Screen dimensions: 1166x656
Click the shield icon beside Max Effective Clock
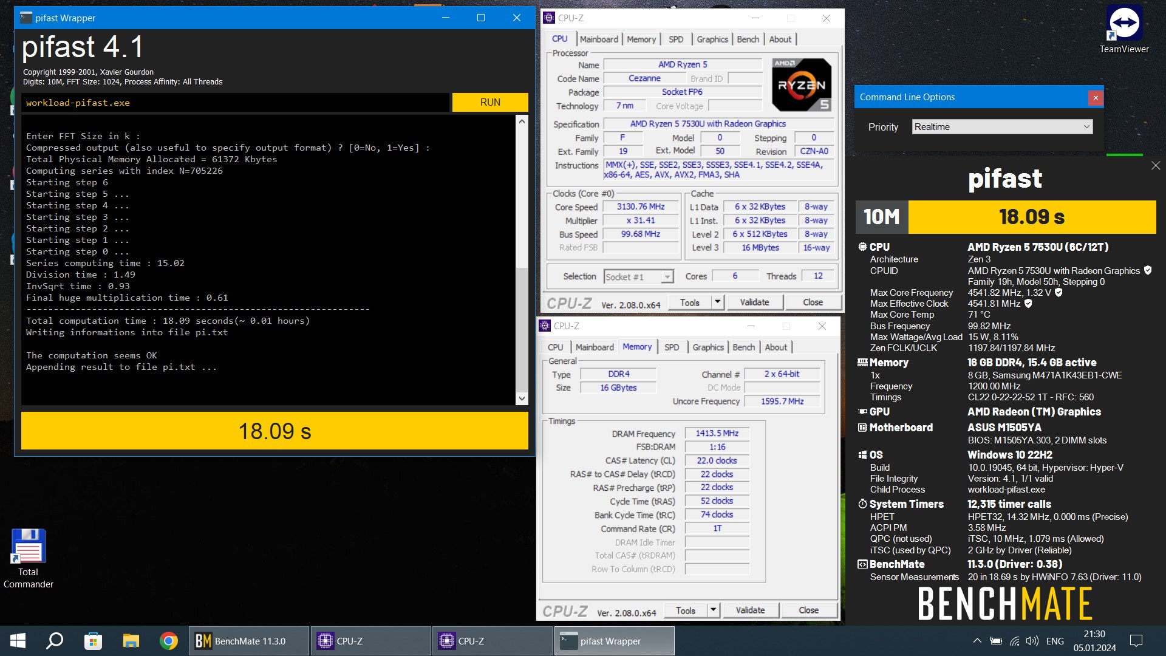1028,303
